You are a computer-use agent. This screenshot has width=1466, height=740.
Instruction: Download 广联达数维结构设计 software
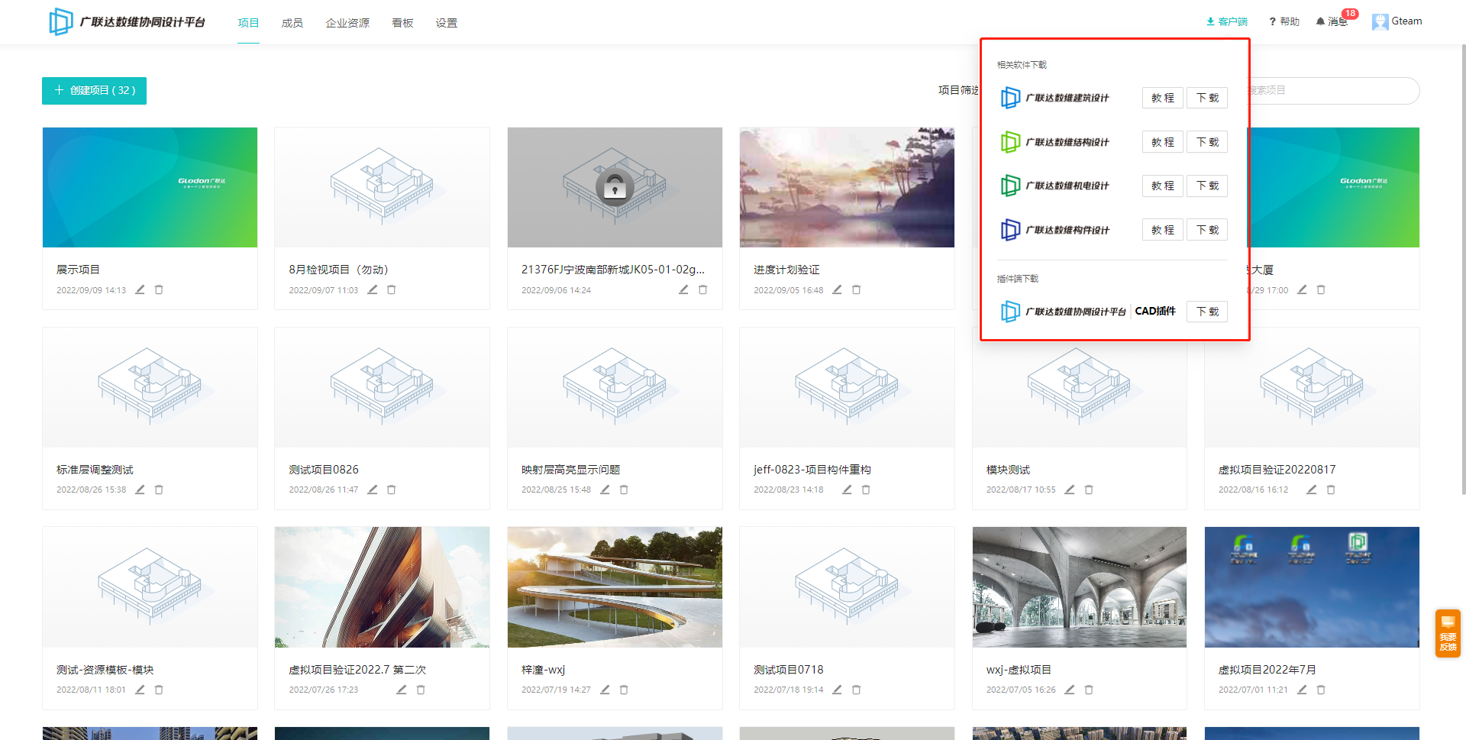[x=1207, y=142]
